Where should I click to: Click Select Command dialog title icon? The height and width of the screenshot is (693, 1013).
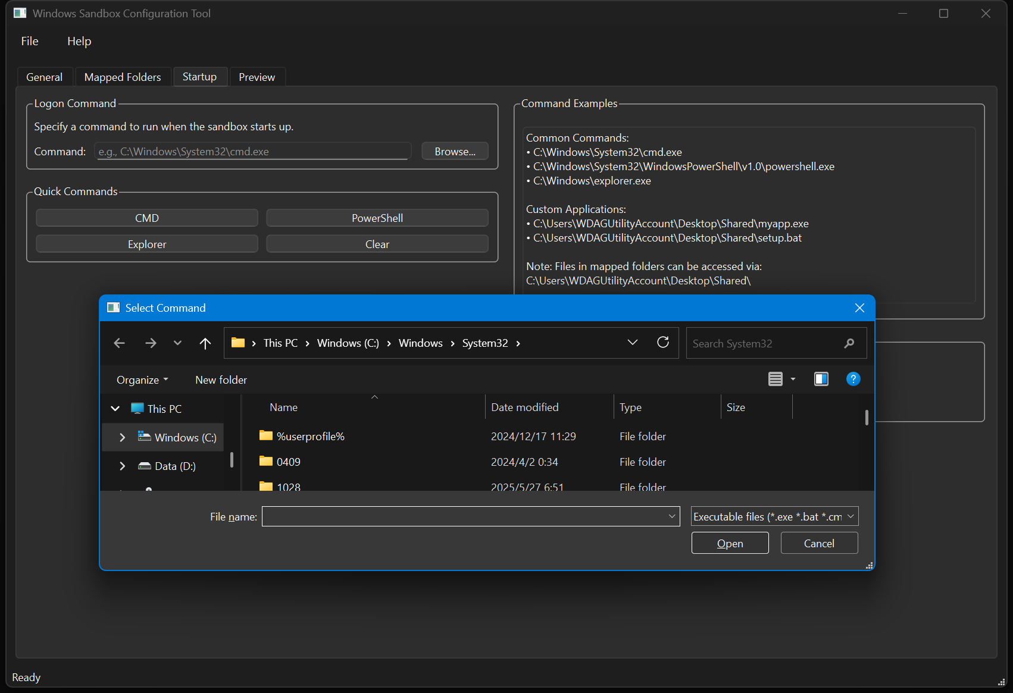pos(113,308)
